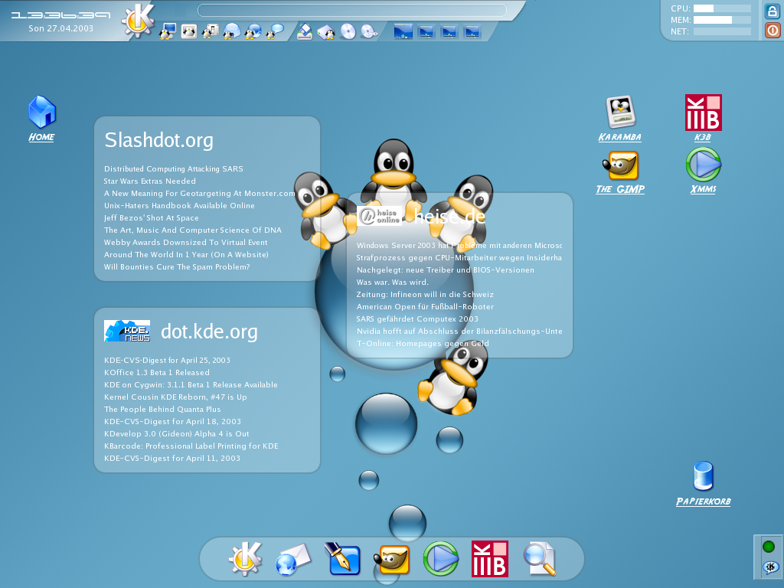Click the KDE gear icon in bottom dock
The width and height of the screenshot is (784, 588).
click(x=245, y=558)
